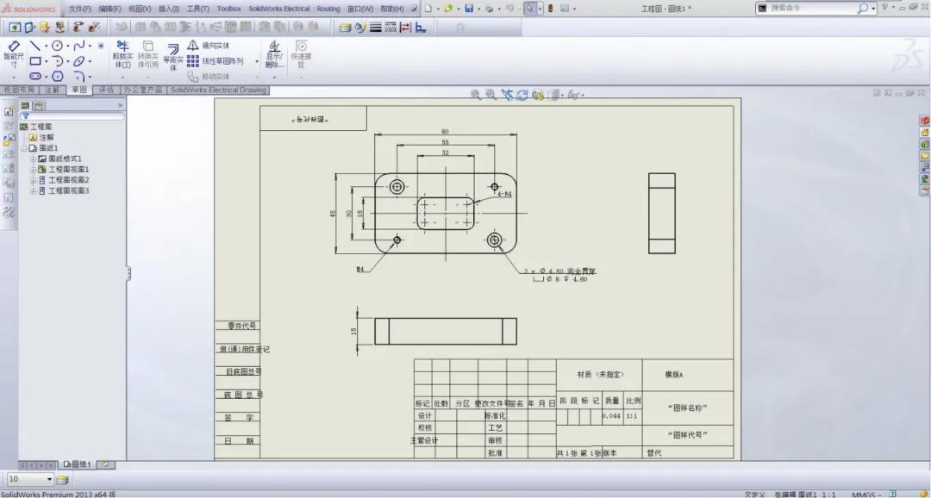This screenshot has height=498, width=931.
Task: Open the 显示/删除 dropdown arrow
Action: coord(274,77)
